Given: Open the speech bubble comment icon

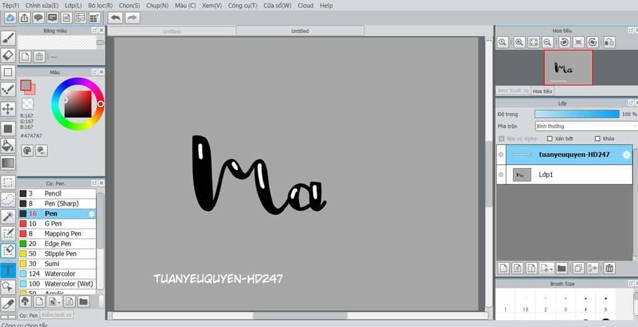Looking at the screenshot, I should click(39, 18).
